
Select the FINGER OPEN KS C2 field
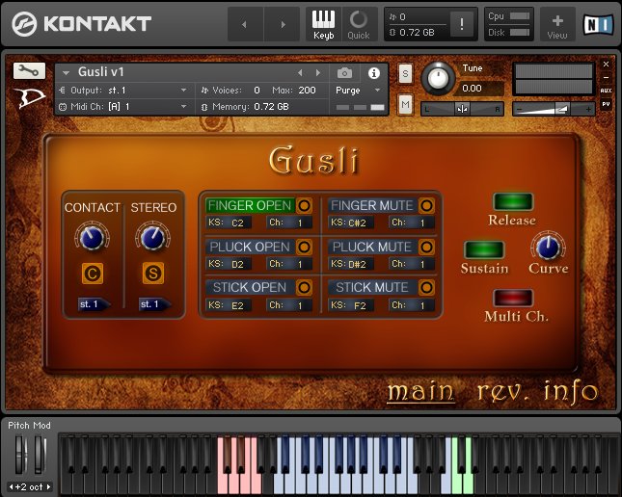tap(229, 222)
